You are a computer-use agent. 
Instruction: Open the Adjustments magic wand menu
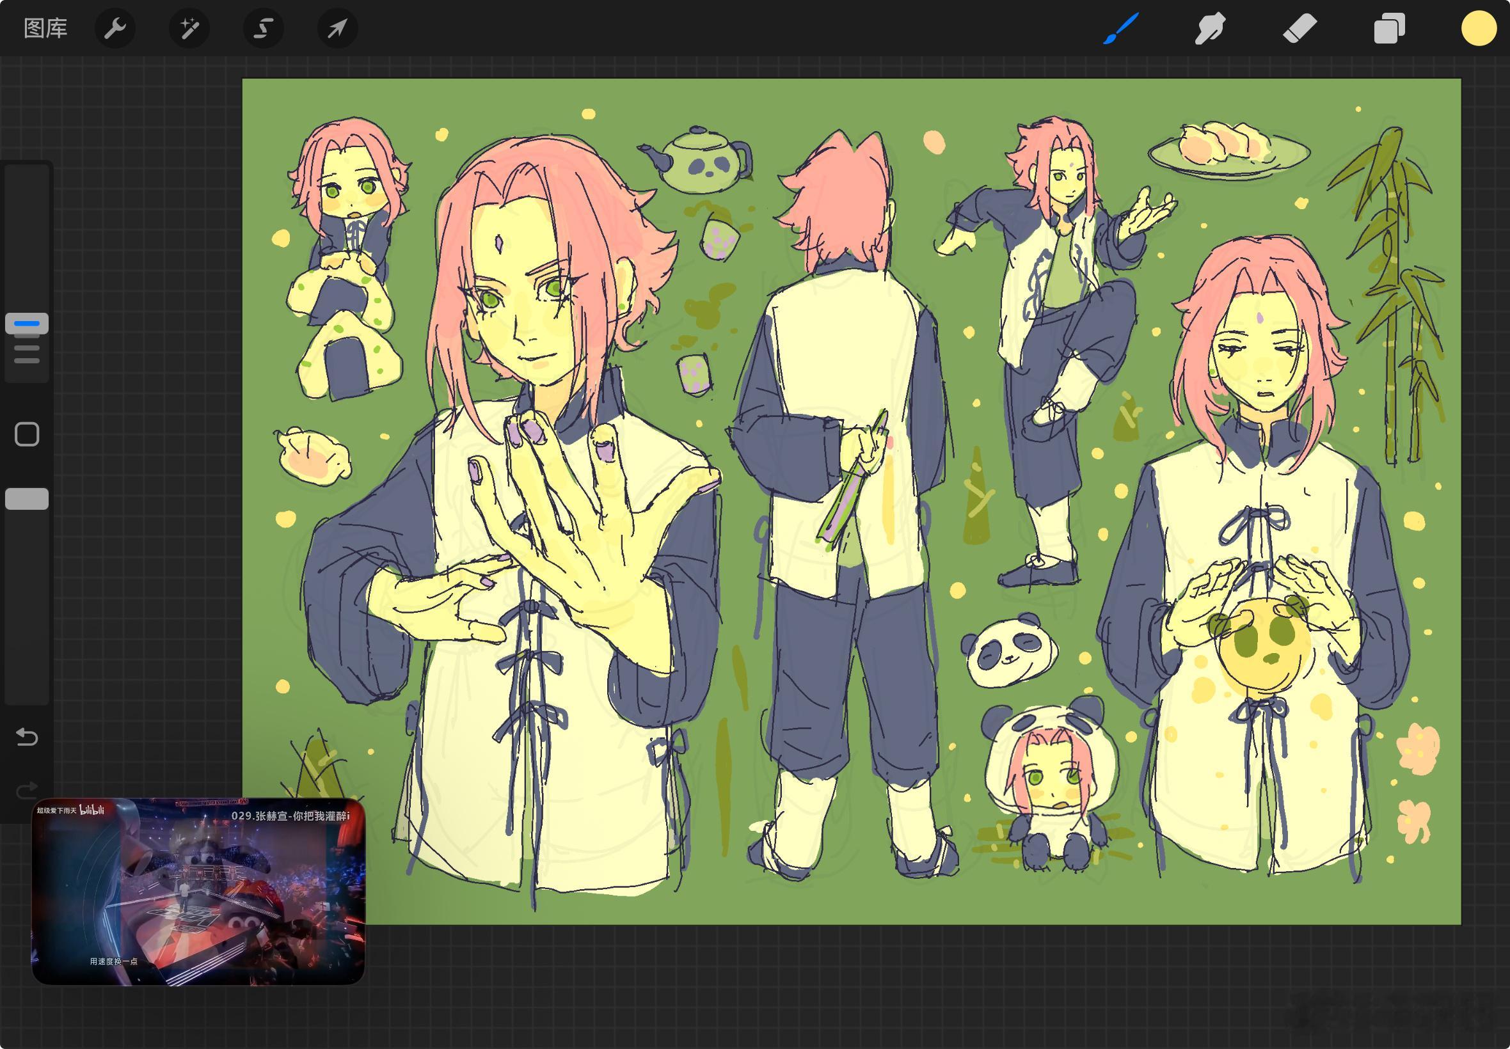(189, 28)
